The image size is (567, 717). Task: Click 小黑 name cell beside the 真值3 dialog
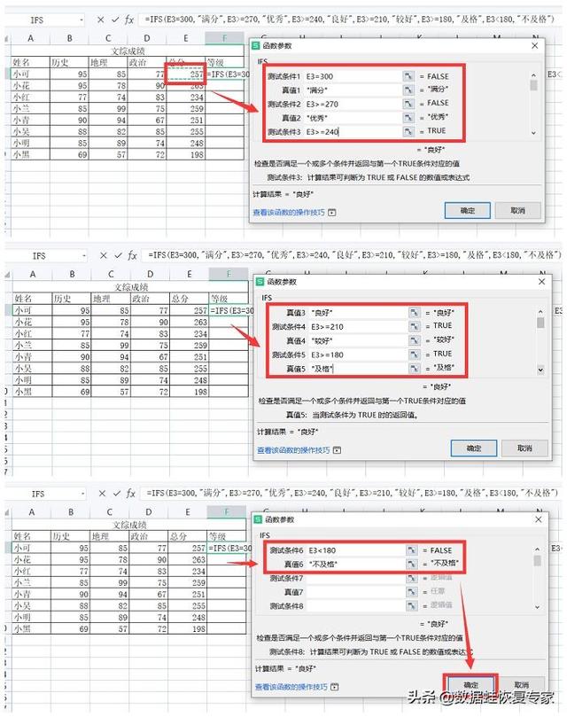(x=32, y=392)
